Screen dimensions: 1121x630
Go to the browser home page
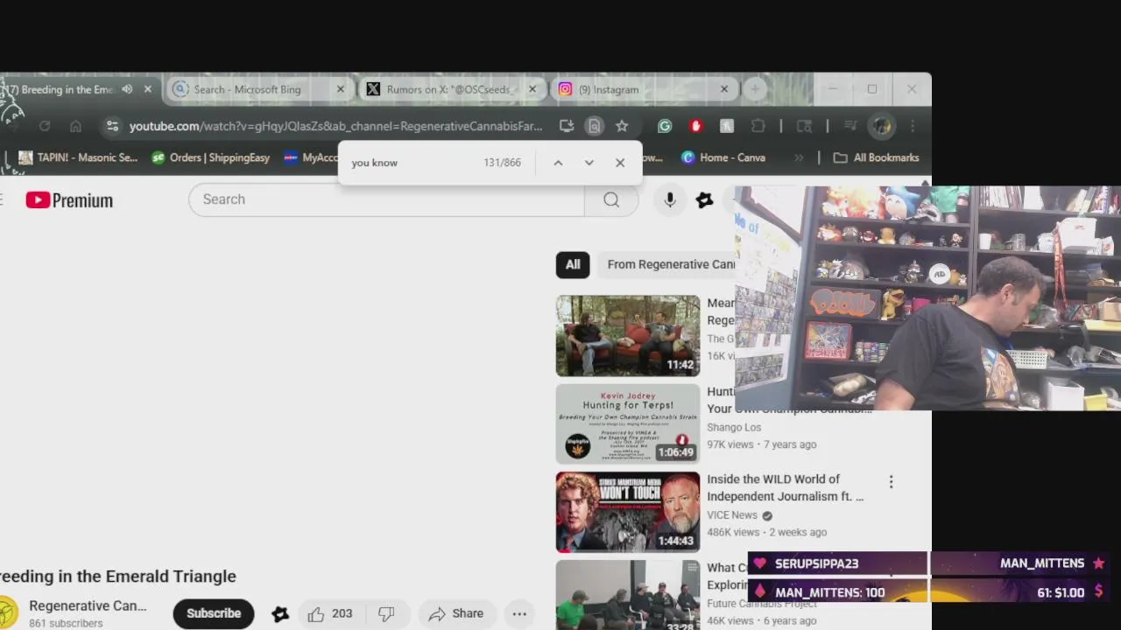pyautogui.click(x=75, y=126)
